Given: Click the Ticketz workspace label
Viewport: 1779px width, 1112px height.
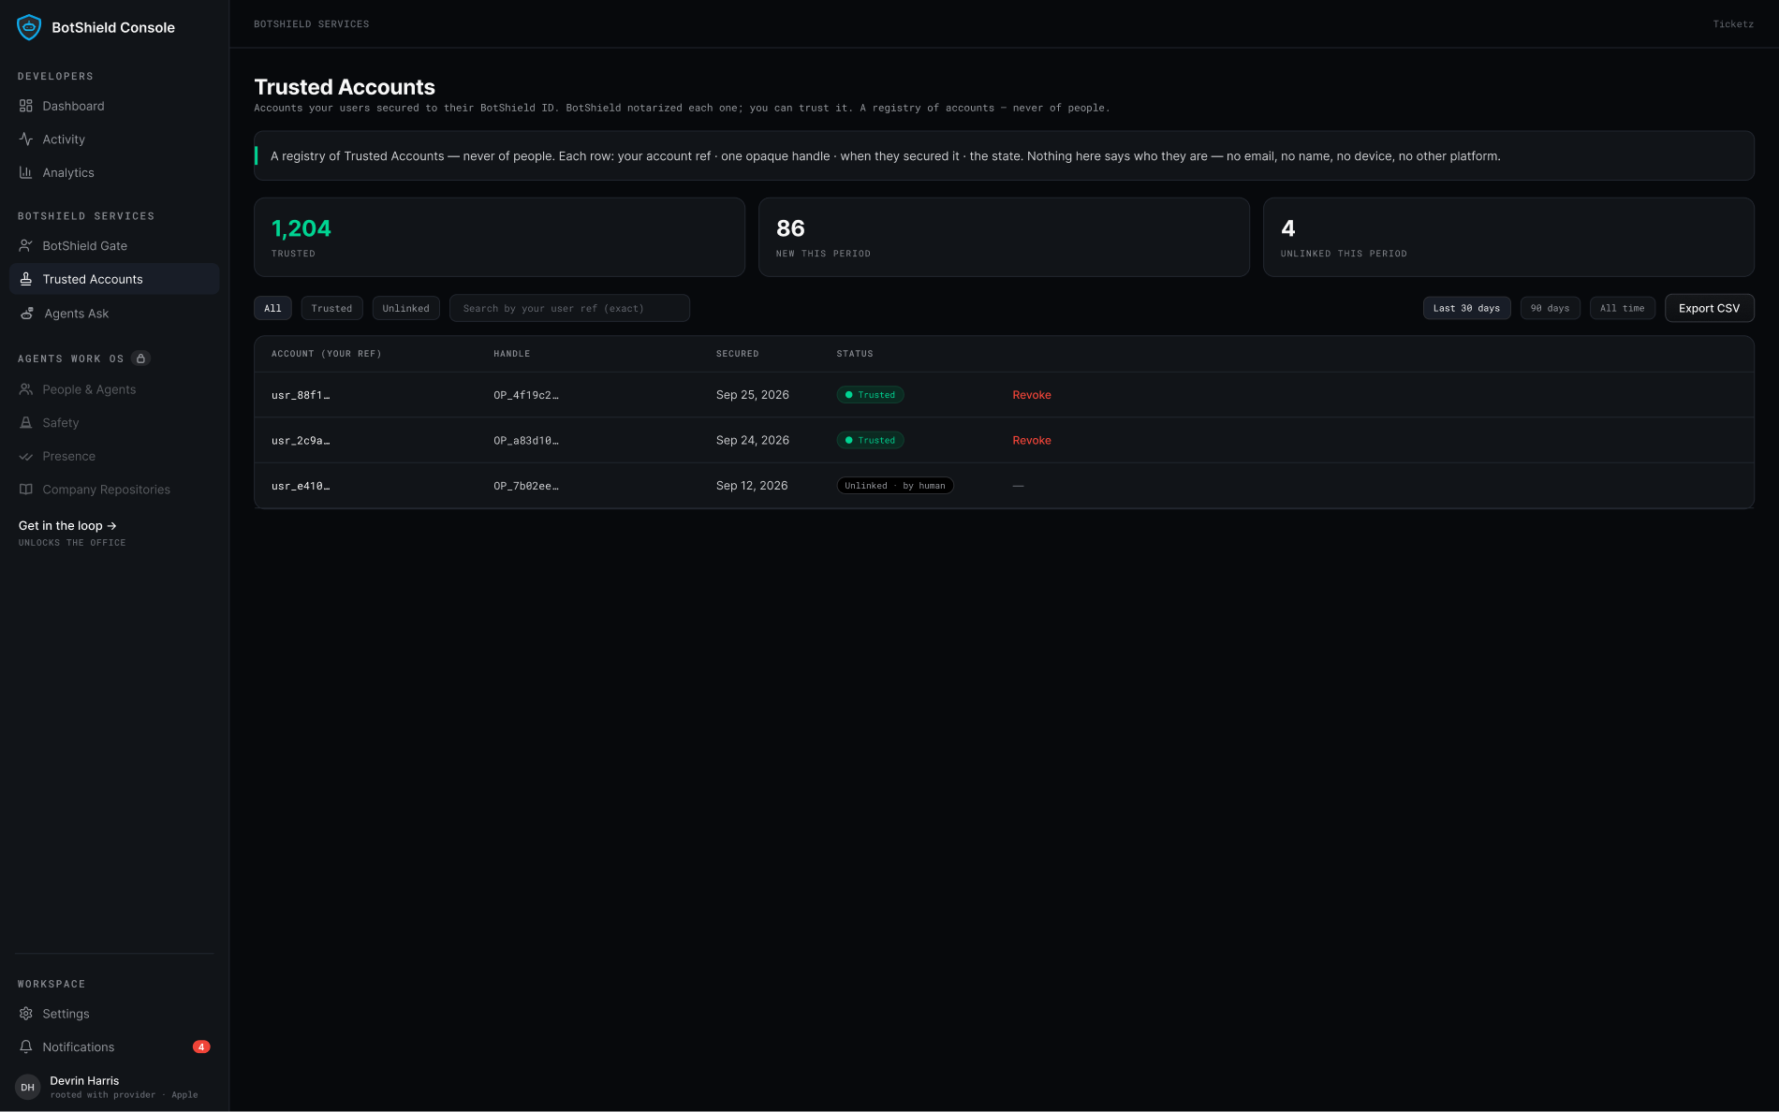Looking at the screenshot, I should pos(1733,24).
